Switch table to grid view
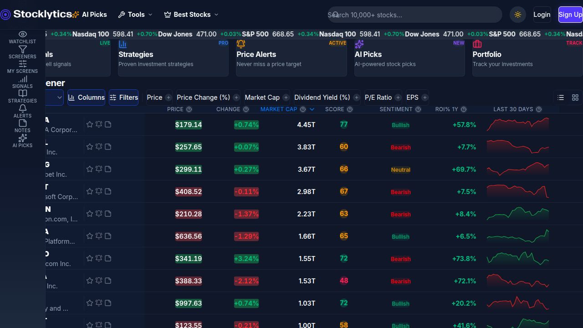The width and height of the screenshot is (583, 328). coord(575,97)
